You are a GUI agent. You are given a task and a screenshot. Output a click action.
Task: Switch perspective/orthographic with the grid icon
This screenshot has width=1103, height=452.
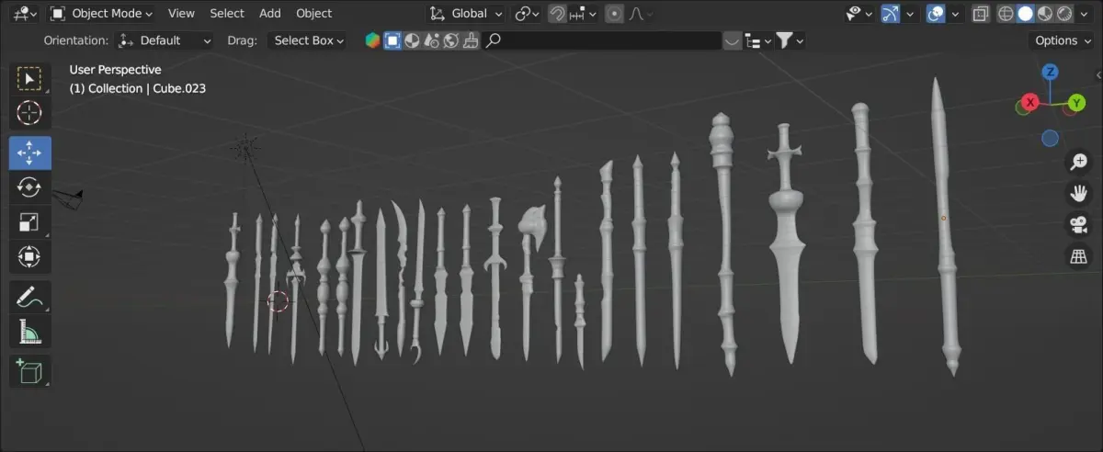point(1078,256)
